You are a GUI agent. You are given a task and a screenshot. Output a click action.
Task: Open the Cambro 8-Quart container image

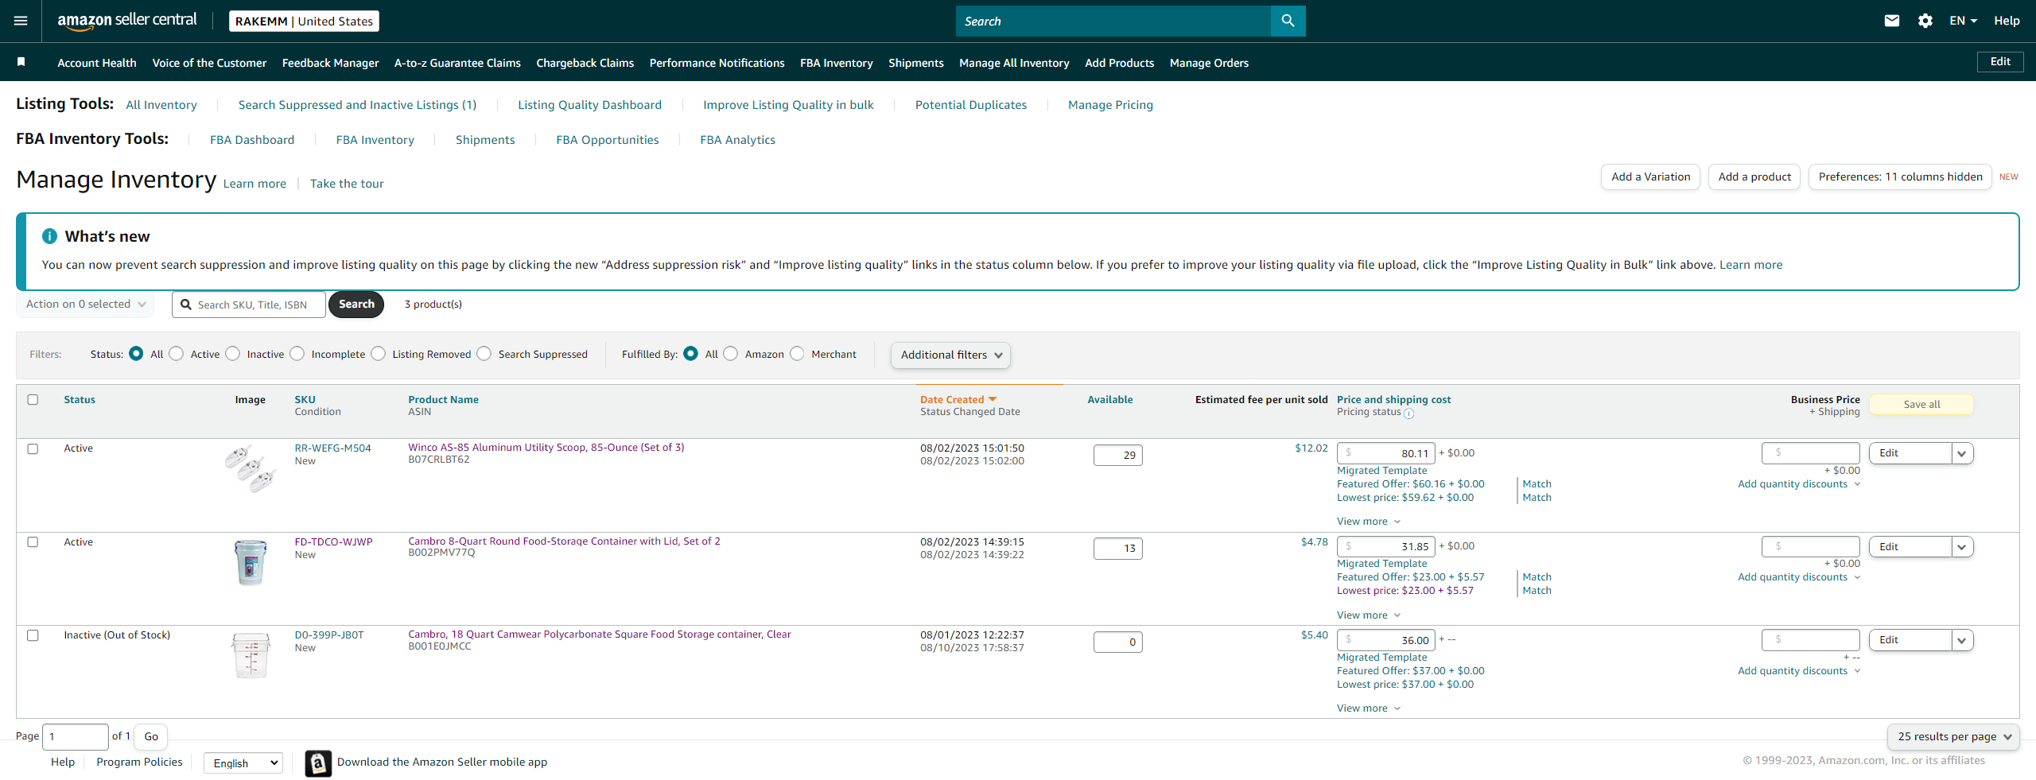[x=251, y=562]
